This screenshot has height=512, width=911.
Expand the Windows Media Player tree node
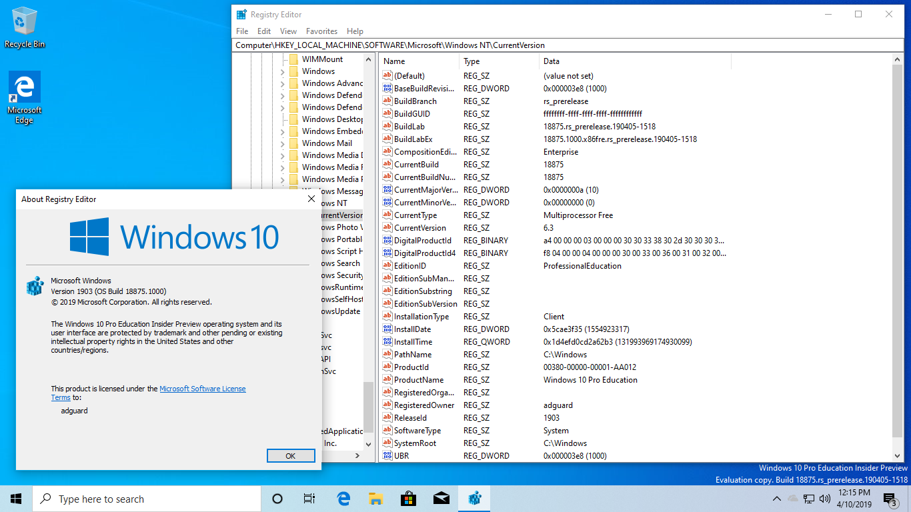click(282, 179)
